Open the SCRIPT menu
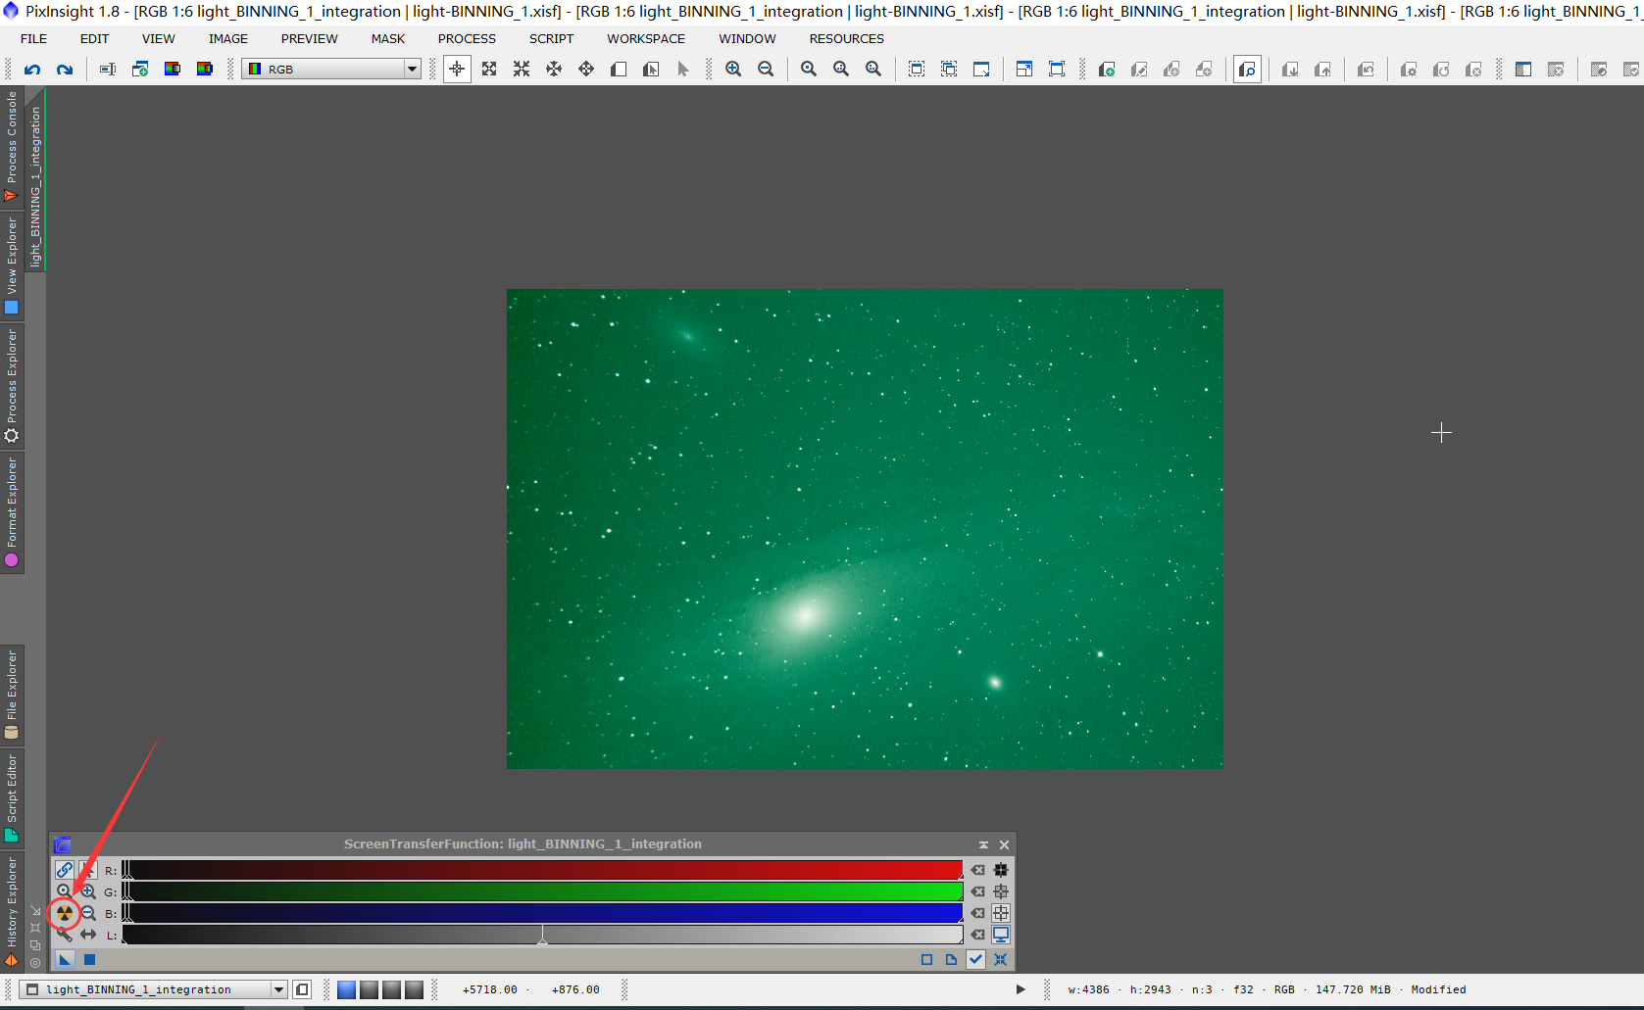This screenshot has width=1644, height=1010. tap(552, 38)
